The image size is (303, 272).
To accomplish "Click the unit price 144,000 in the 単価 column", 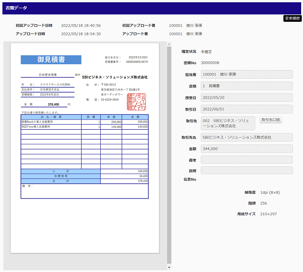I will click(x=117, y=127).
